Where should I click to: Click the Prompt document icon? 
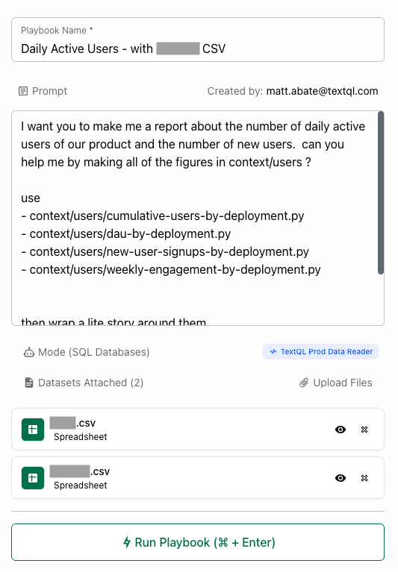pyautogui.click(x=23, y=91)
